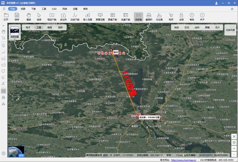Click the 地球 globe thumbnail
Screen dimensions: 238x162
pos(16,151)
